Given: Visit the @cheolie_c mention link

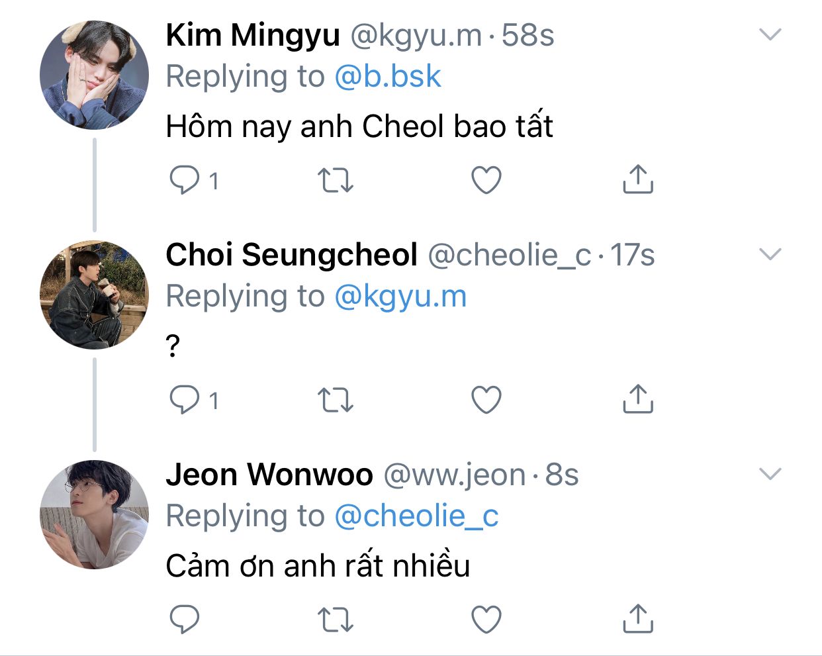Looking at the screenshot, I should [x=416, y=516].
